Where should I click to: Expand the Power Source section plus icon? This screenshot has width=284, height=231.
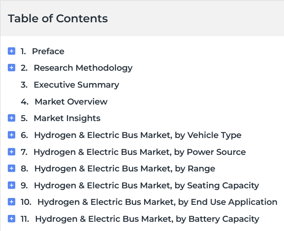pos(12,152)
